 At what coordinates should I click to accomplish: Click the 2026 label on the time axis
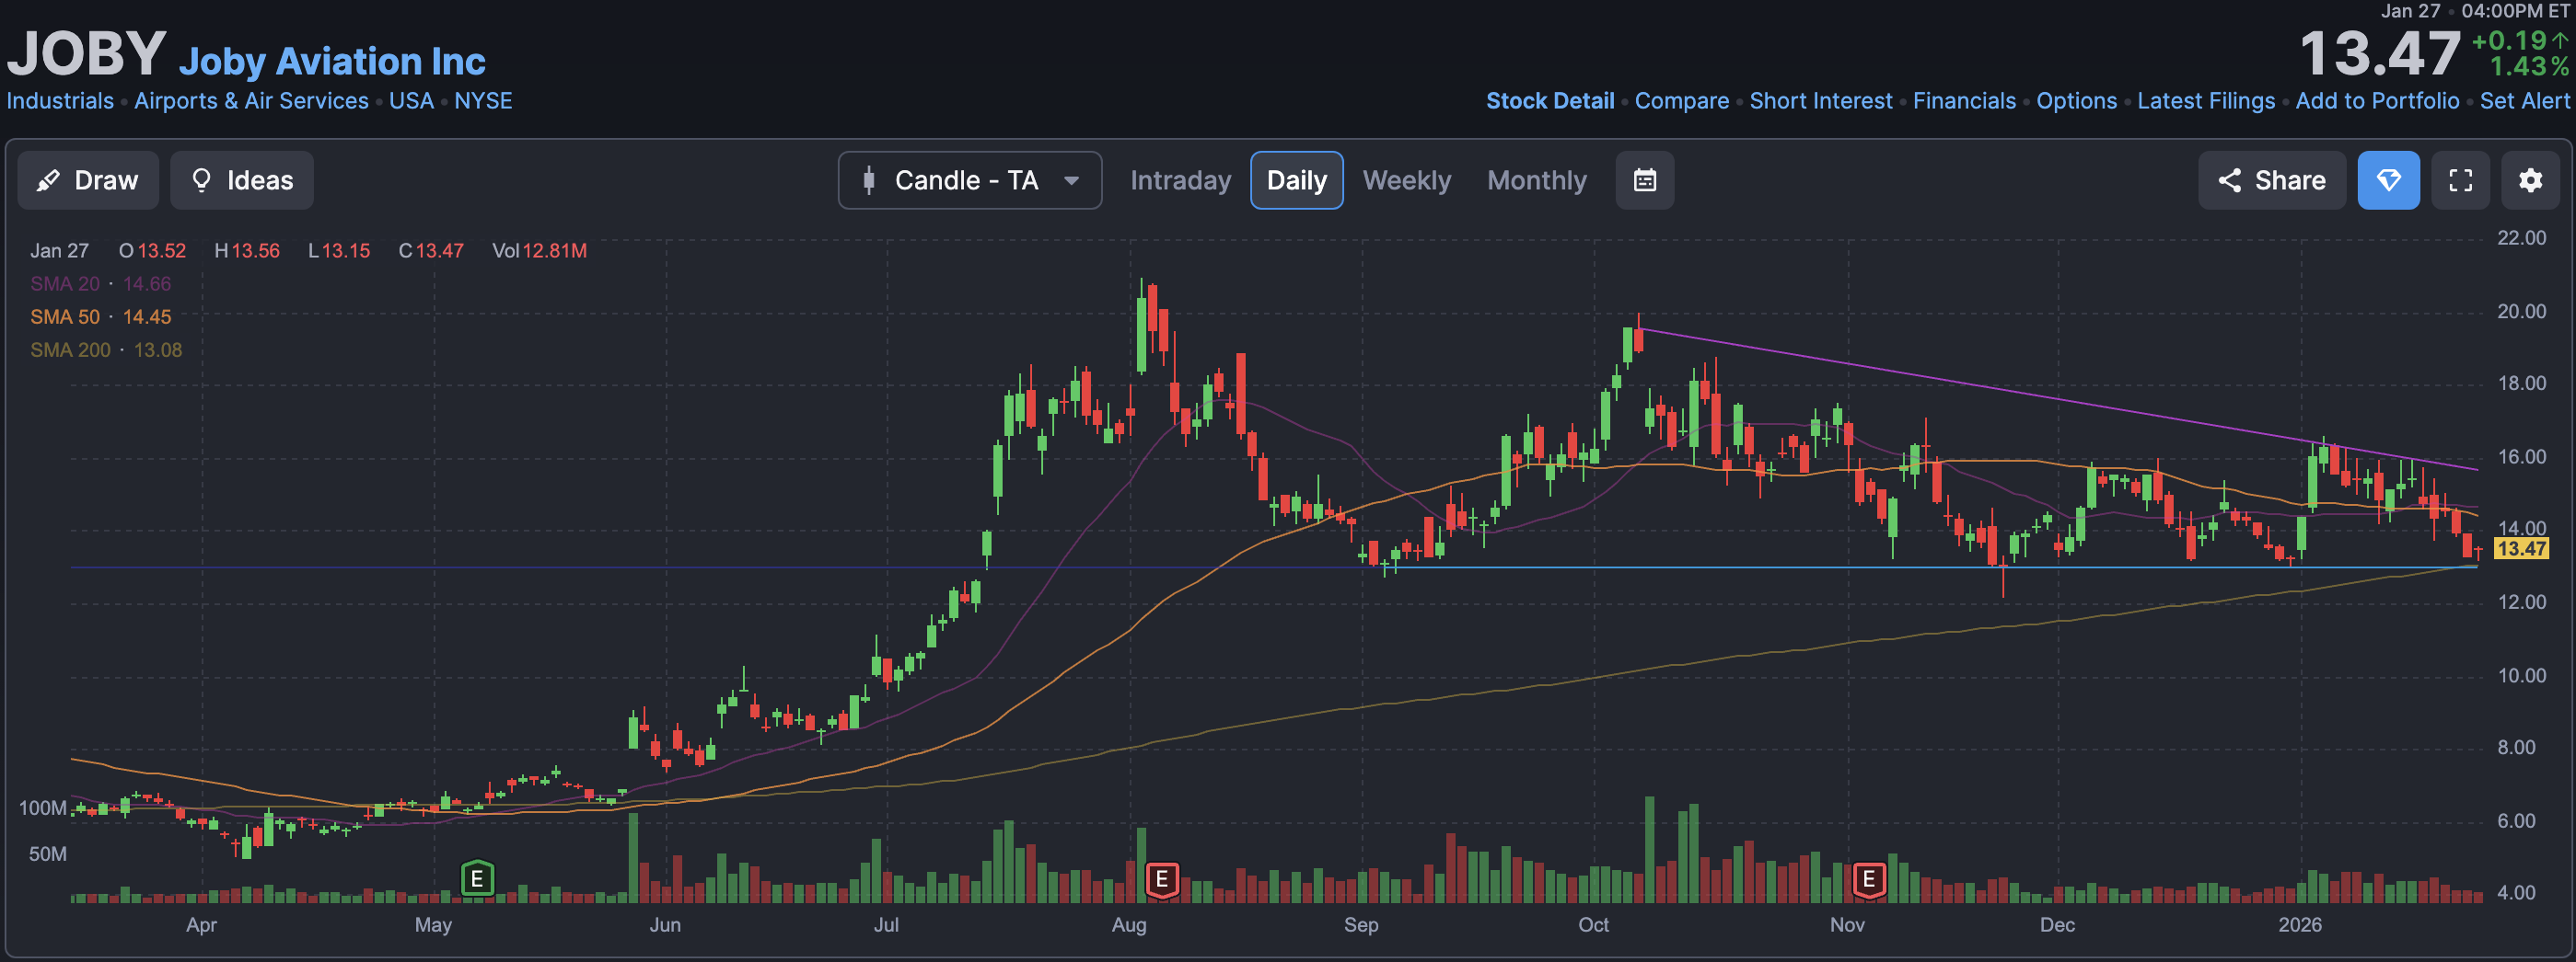2299,925
